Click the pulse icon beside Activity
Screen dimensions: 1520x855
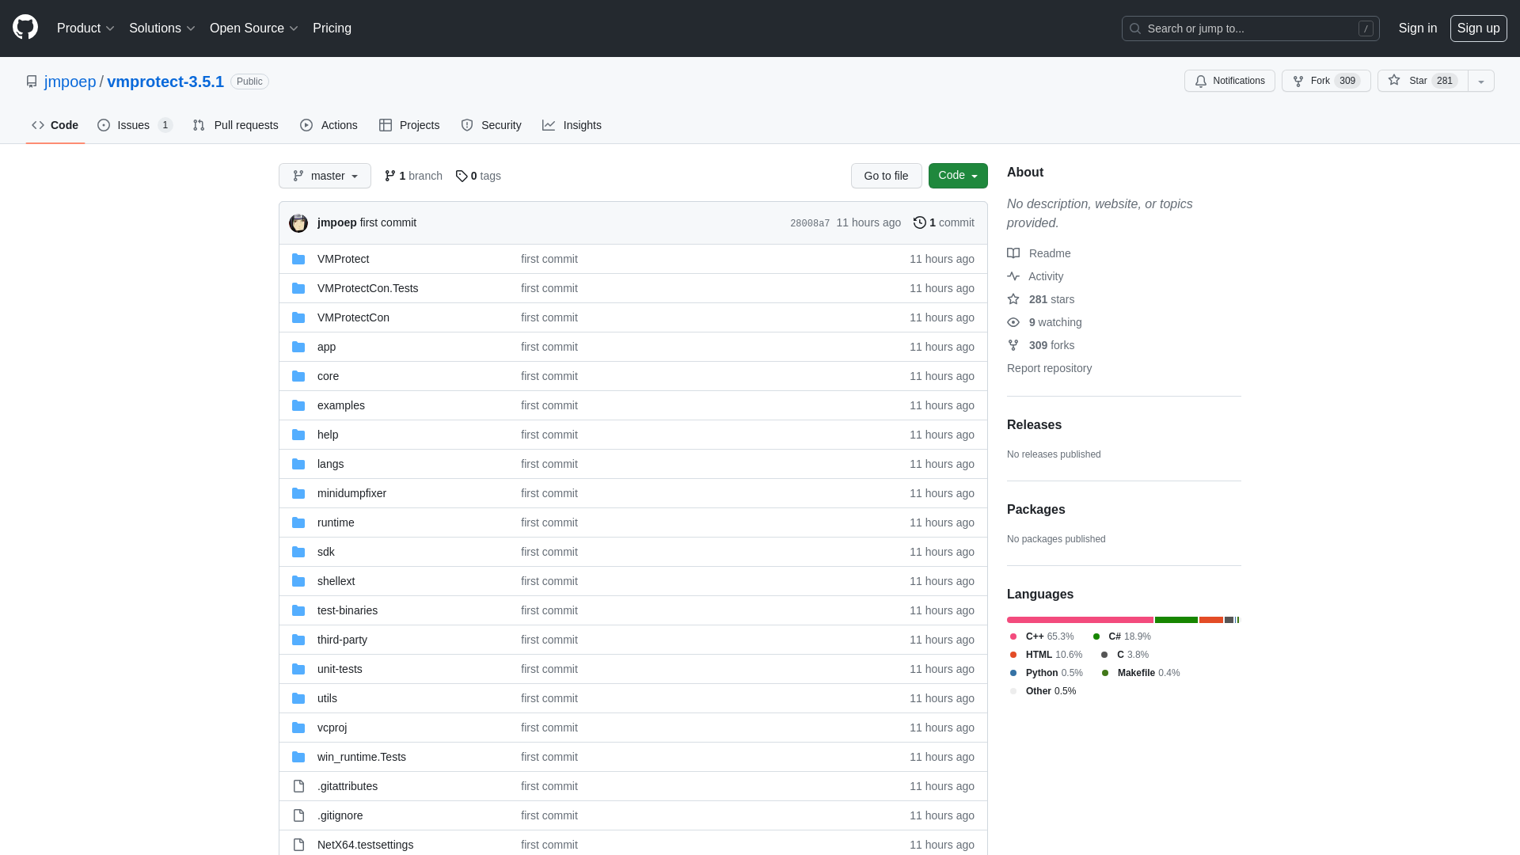[x=1013, y=276]
